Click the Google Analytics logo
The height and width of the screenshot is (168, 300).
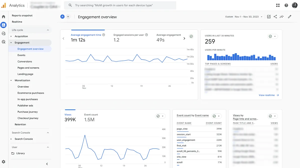point(4,5)
